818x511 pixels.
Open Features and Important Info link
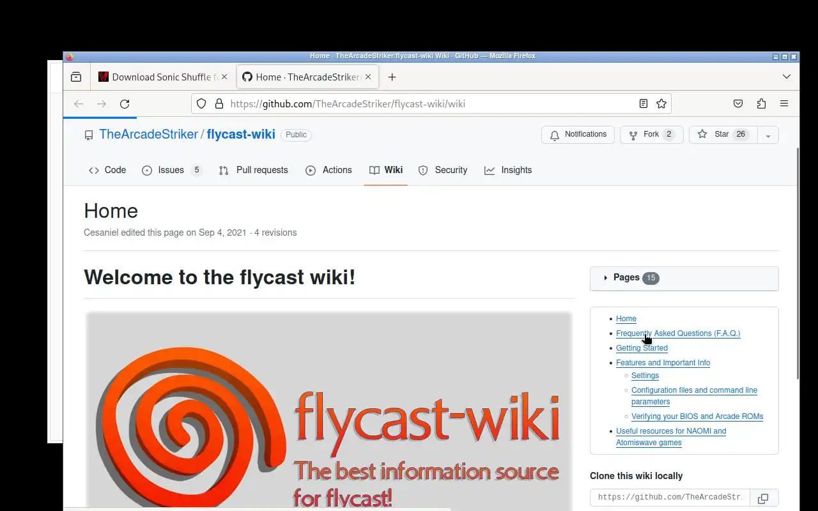click(x=663, y=363)
